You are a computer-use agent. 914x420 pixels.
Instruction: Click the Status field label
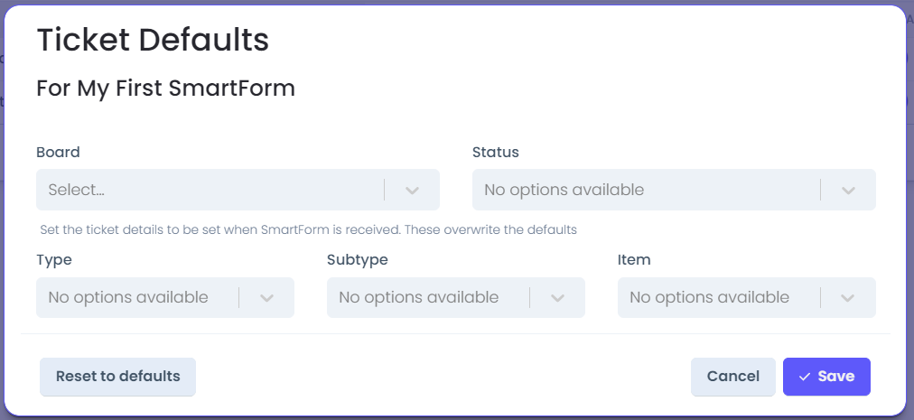click(x=496, y=153)
